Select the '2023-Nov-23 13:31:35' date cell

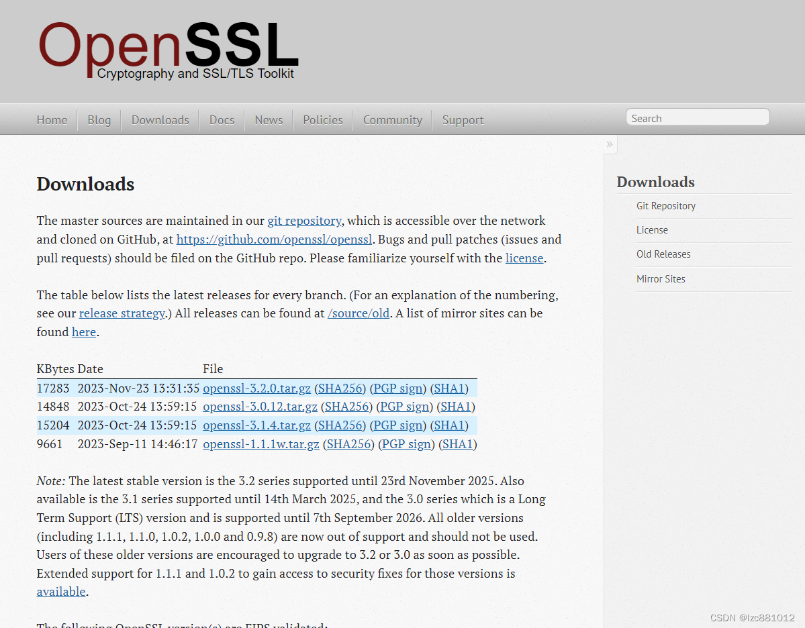[x=138, y=388]
